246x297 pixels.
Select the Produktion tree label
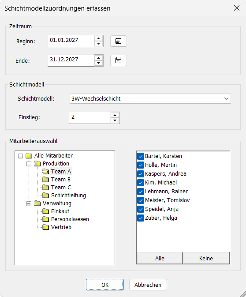point(56,164)
